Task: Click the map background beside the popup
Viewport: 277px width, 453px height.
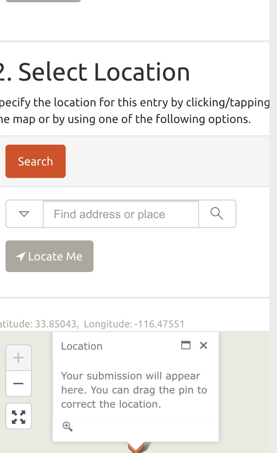Action: coord(244,393)
